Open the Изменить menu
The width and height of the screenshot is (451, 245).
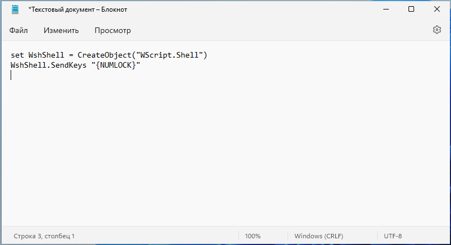point(61,30)
